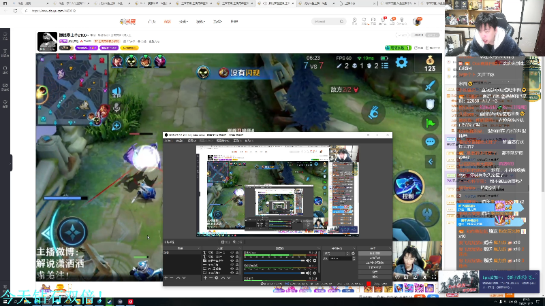
Task: Add a source with OBS plus icon
Action: (206, 278)
